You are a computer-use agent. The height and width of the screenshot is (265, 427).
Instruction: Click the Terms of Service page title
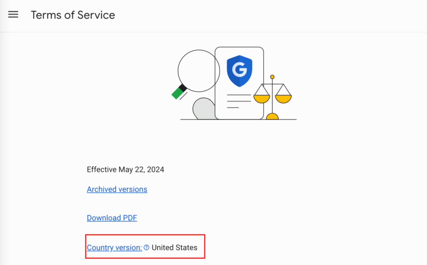click(73, 15)
